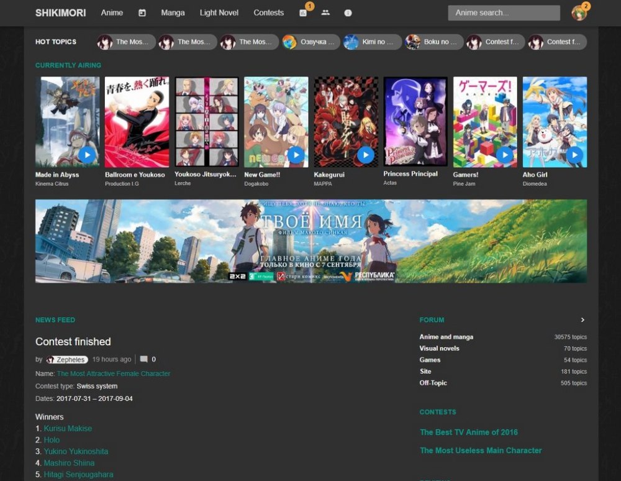Image resolution: width=621 pixels, height=481 pixels.
Task: Click the Dogakobo studio name
Action: [x=256, y=184]
